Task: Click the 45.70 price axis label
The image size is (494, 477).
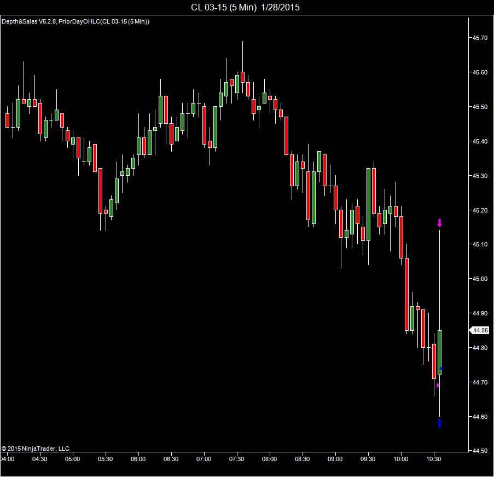Action: (480, 38)
